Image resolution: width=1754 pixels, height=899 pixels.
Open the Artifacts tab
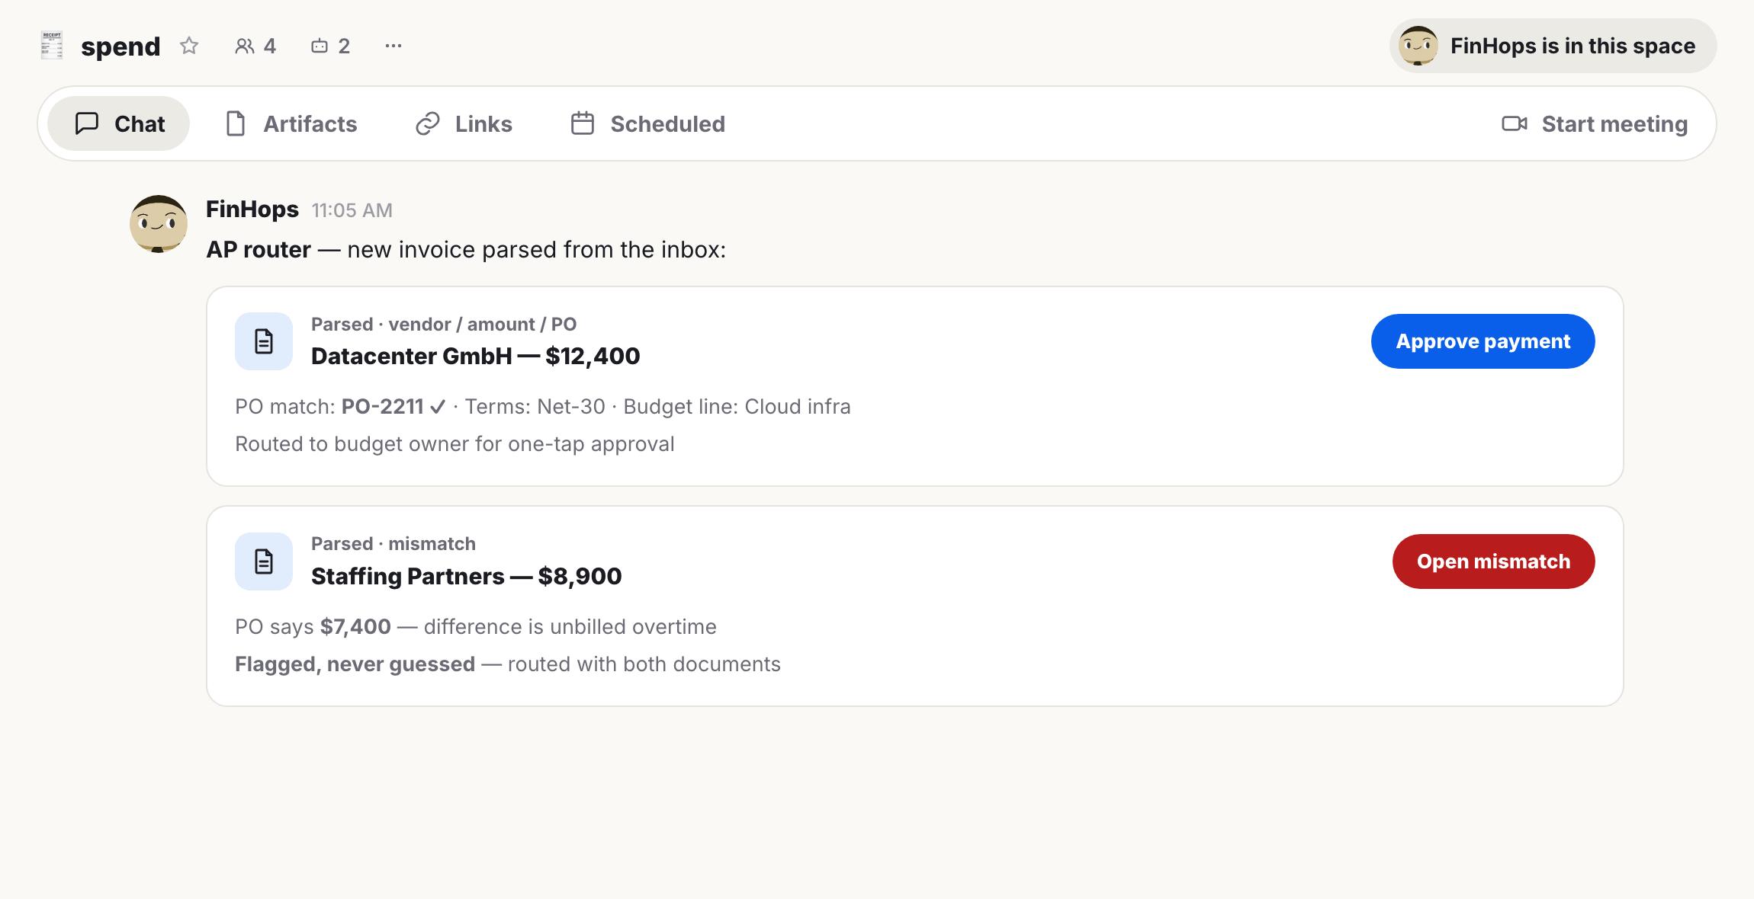coord(291,123)
